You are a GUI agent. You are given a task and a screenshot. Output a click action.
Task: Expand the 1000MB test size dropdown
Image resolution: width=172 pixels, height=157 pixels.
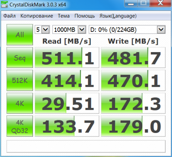(82, 29)
